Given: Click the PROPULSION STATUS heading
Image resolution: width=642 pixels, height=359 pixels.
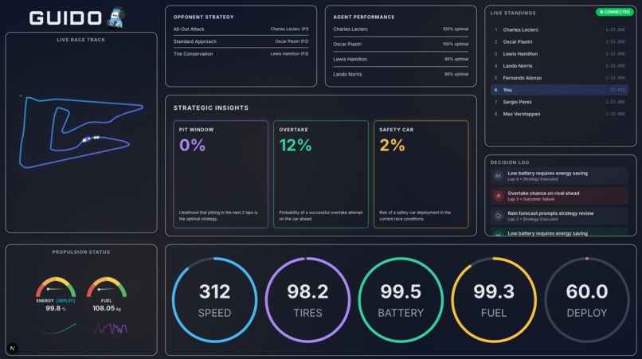Looking at the screenshot, I should pos(81,252).
